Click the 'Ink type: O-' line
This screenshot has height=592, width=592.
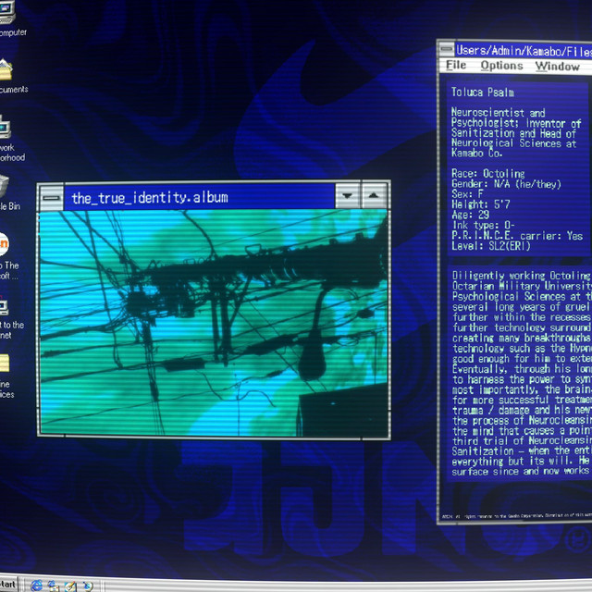coord(483,226)
